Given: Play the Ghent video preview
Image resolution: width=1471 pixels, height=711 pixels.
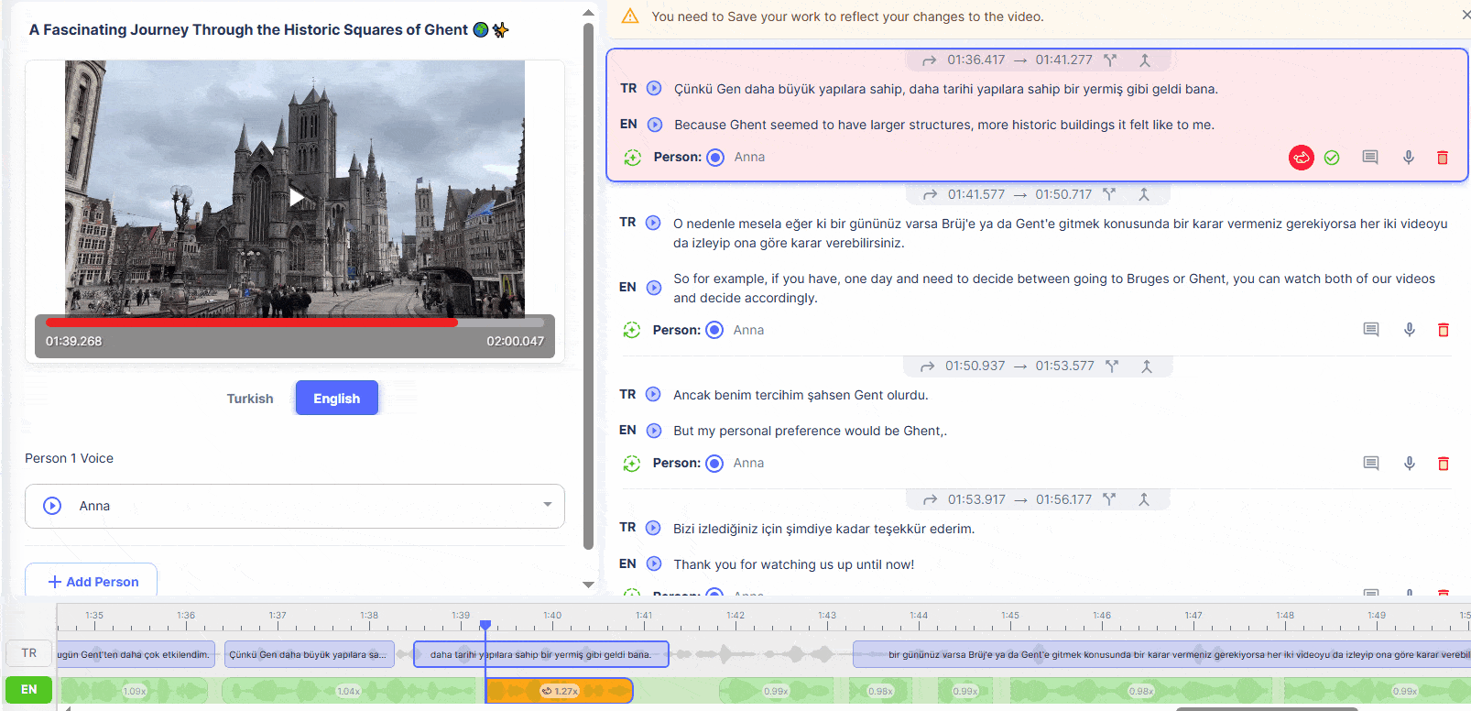Looking at the screenshot, I should [296, 197].
